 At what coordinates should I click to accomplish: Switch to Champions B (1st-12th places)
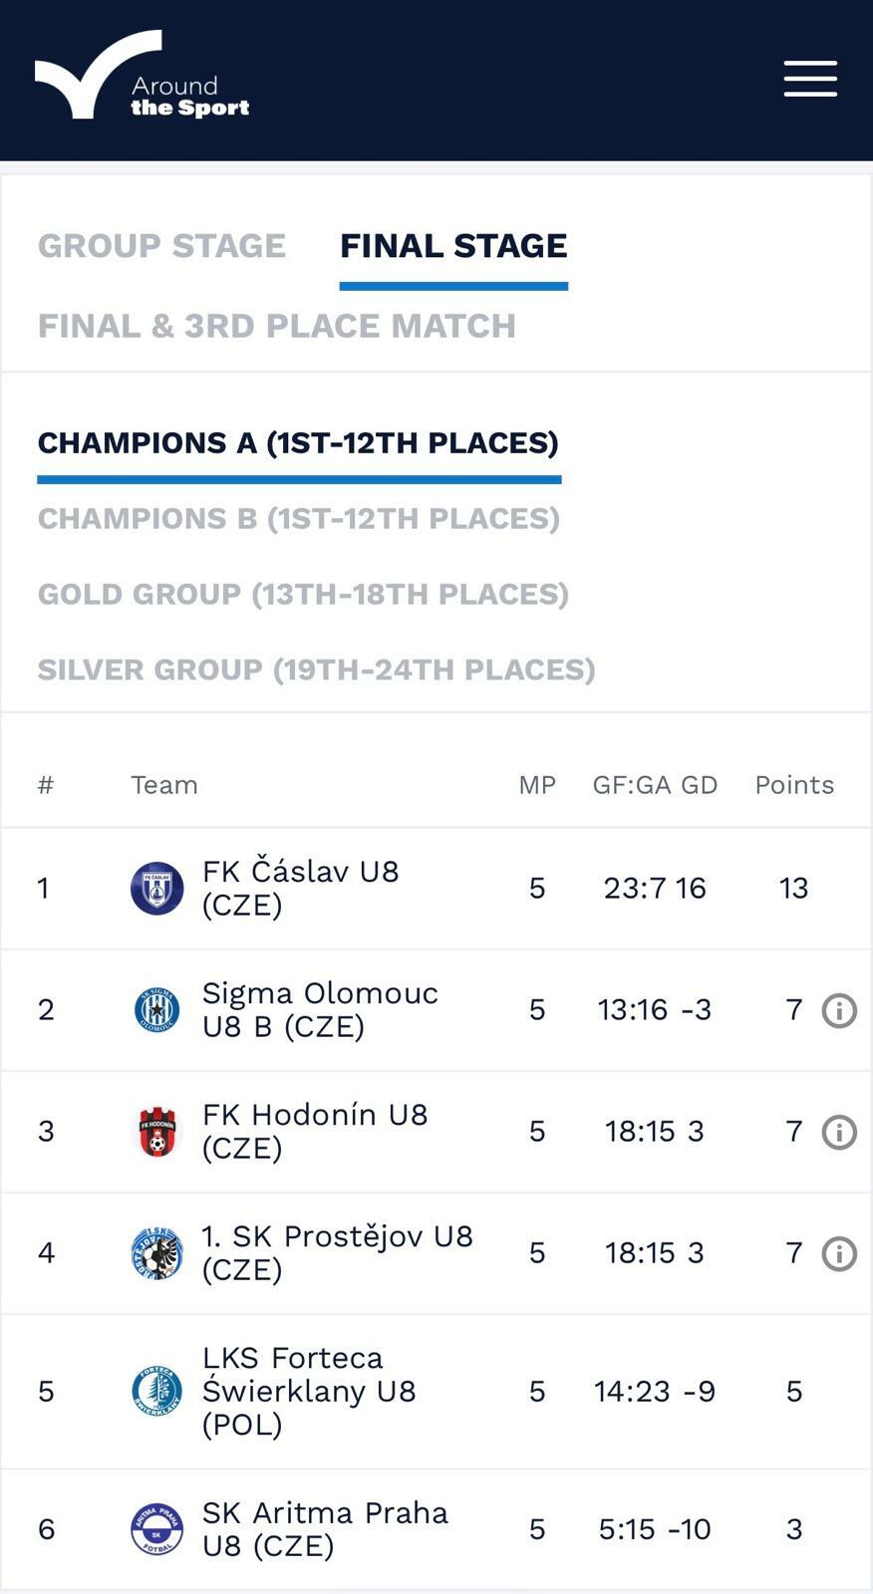pyautogui.click(x=298, y=519)
